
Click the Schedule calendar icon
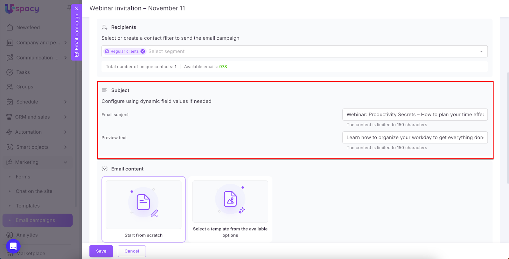[10, 102]
